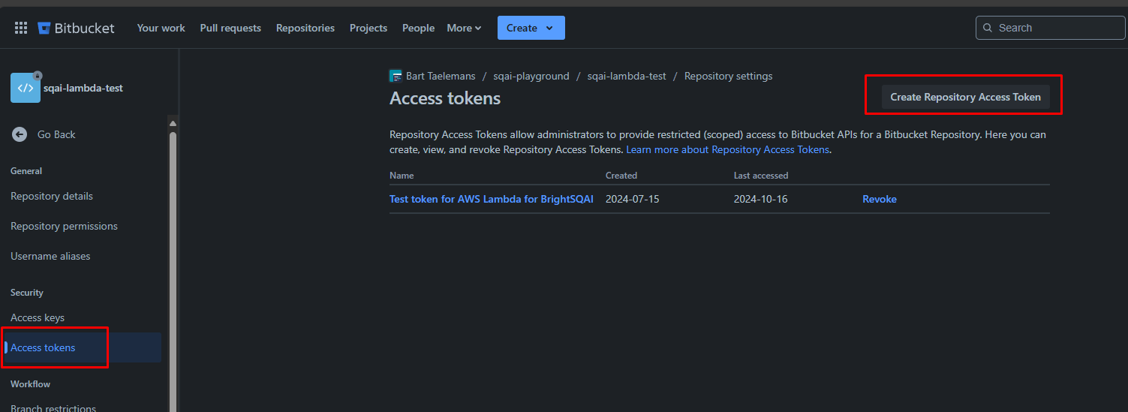Click the Search input field
The height and width of the screenshot is (412, 1128).
tap(1051, 28)
